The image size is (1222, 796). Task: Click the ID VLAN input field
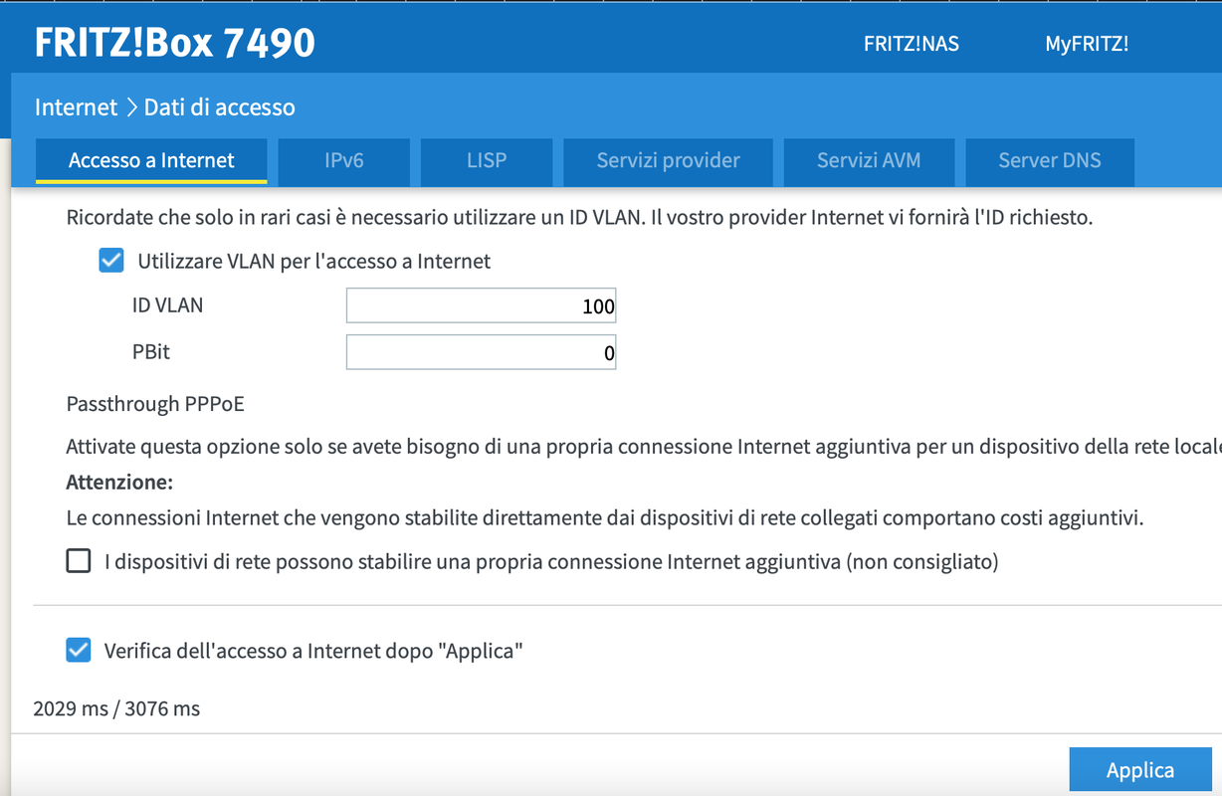tap(481, 306)
